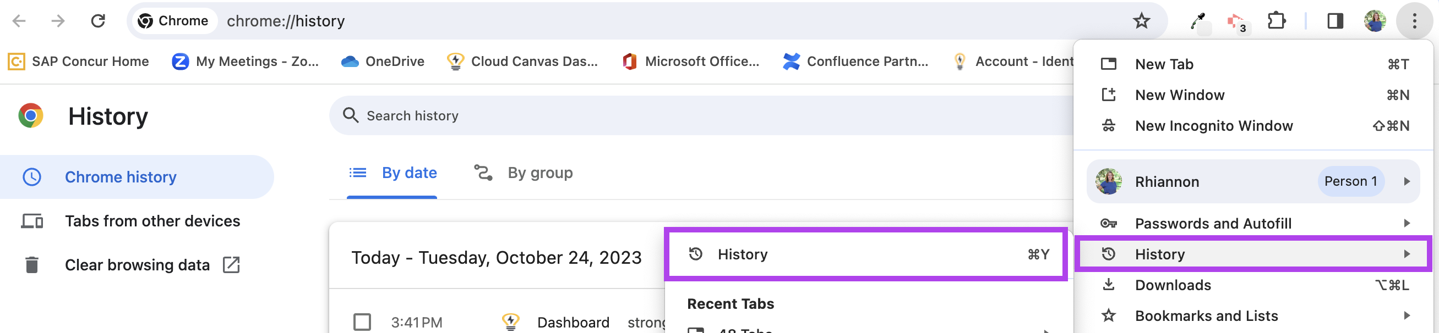Click the star icon beside Bookmarks and Lists

click(1108, 316)
